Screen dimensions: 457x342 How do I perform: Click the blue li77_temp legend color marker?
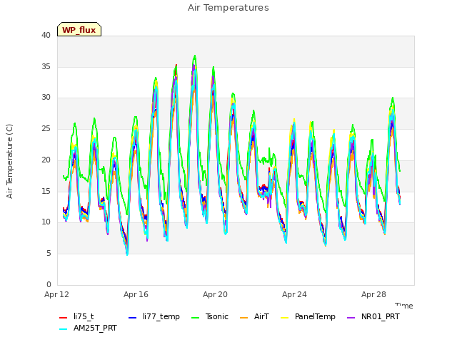(133, 318)
